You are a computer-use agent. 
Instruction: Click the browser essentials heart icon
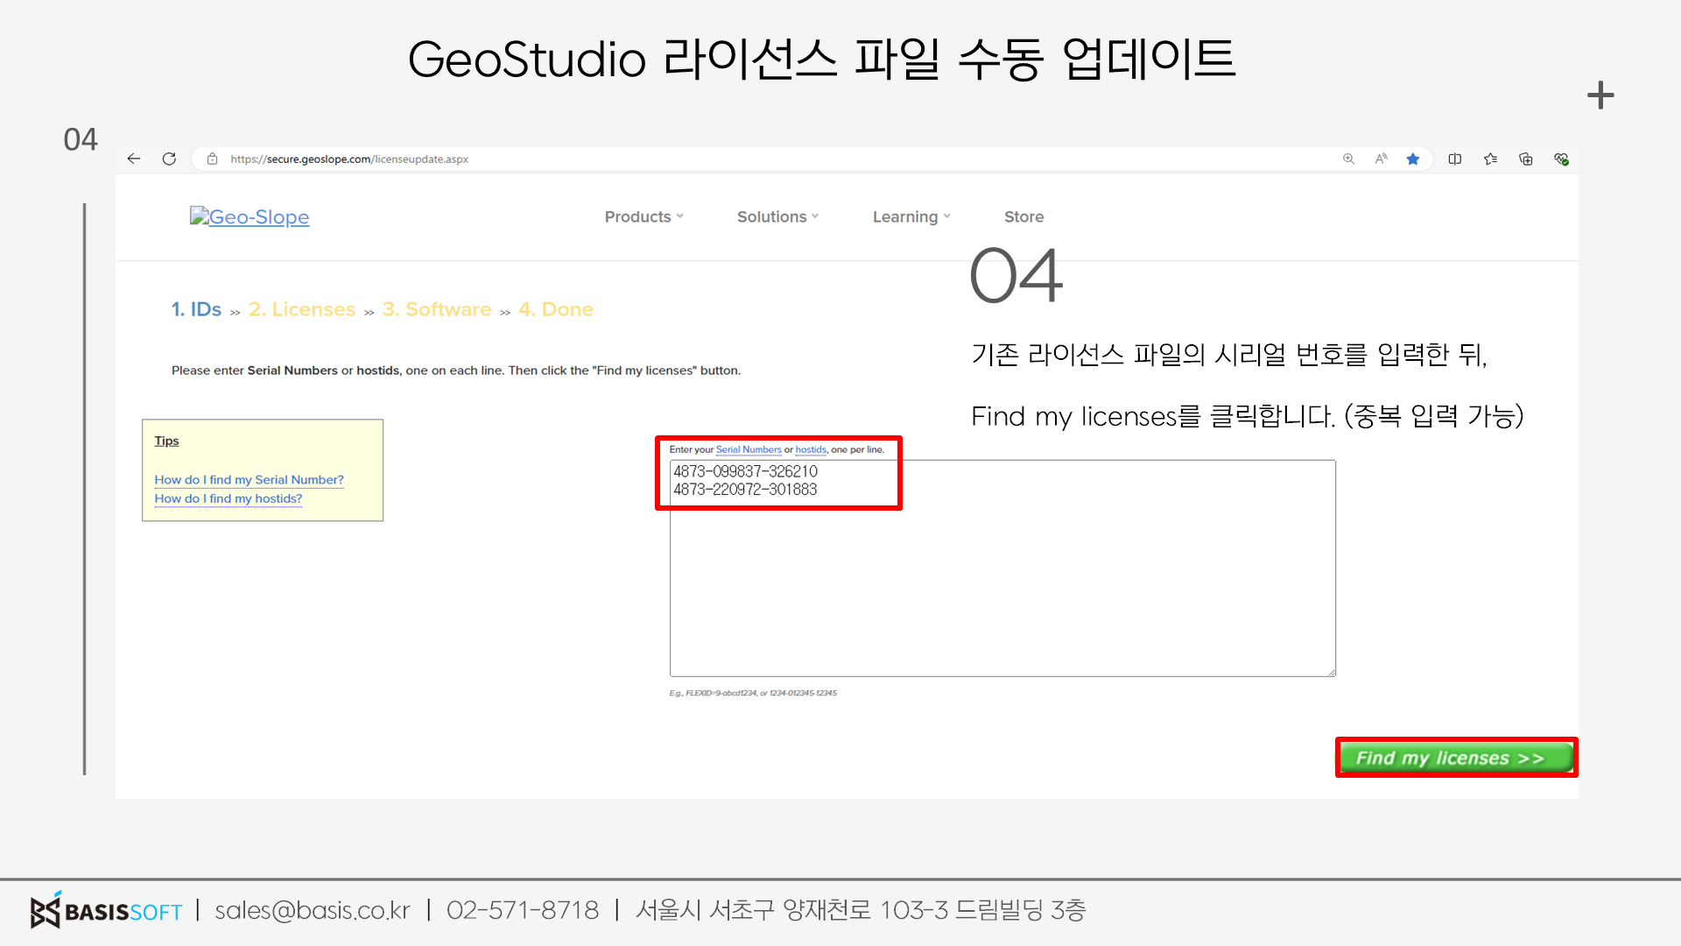[1561, 159]
